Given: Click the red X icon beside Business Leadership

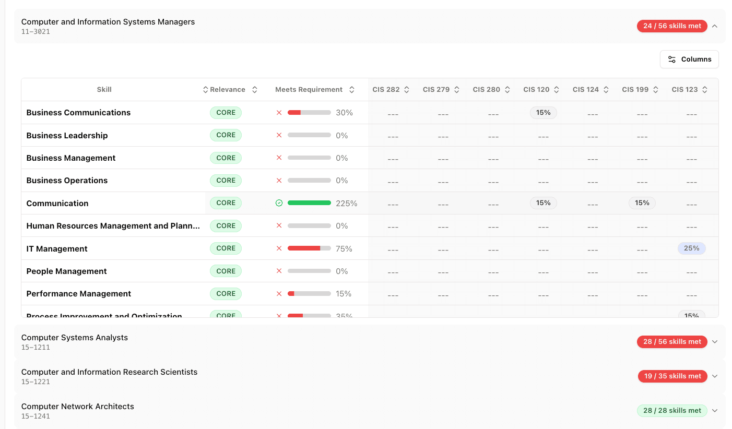Looking at the screenshot, I should [279, 135].
